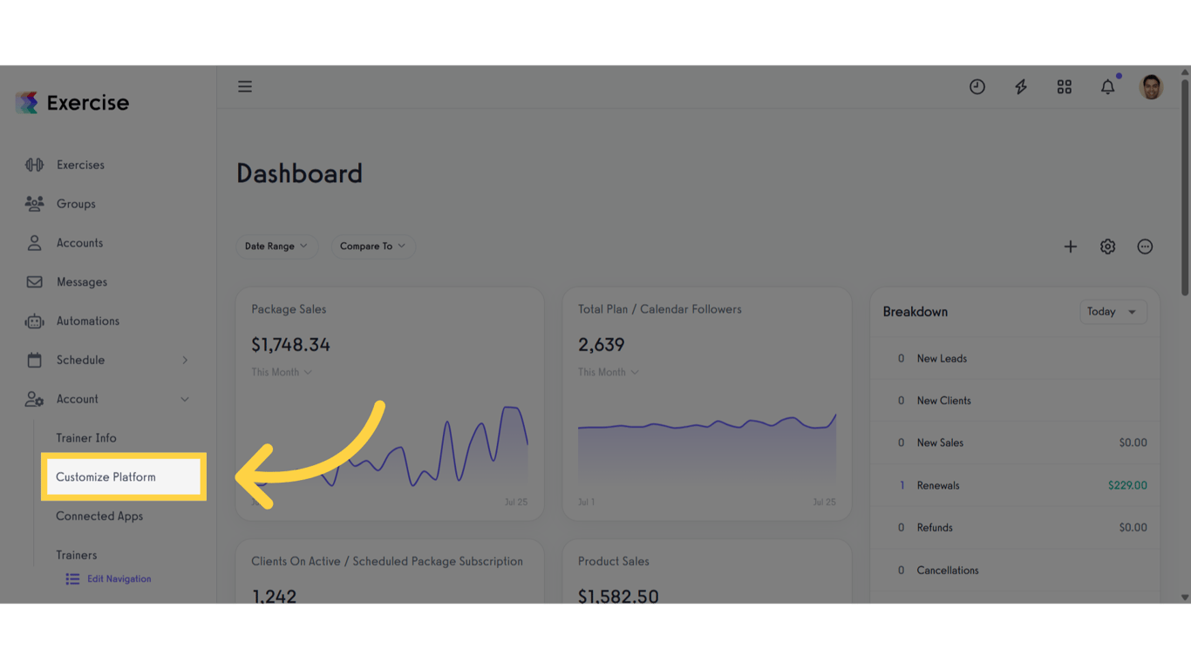Open Trainer Info from the sidebar
The height and width of the screenshot is (669, 1191).
click(x=85, y=437)
